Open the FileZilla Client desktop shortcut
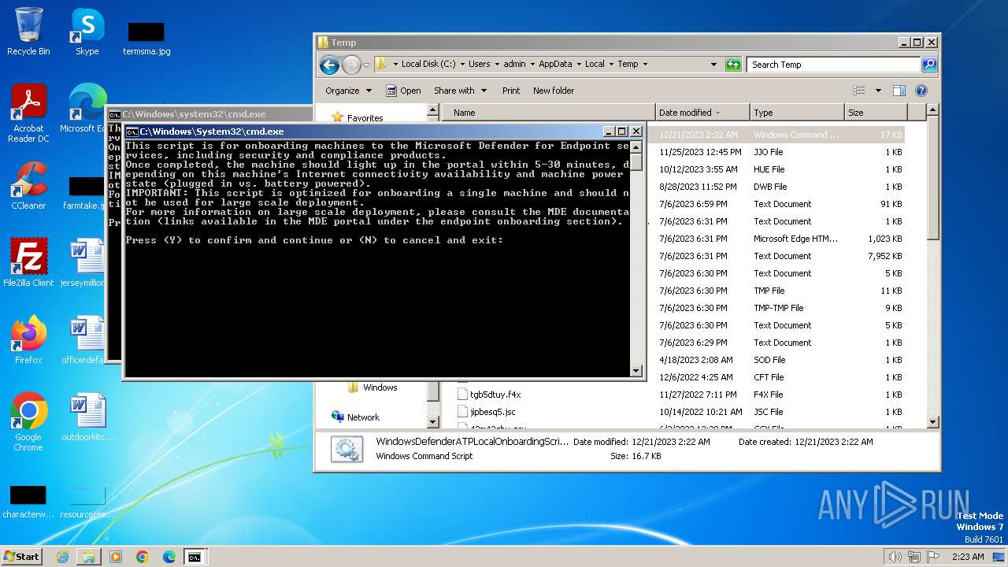The height and width of the screenshot is (567, 1008). pos(28,262)
